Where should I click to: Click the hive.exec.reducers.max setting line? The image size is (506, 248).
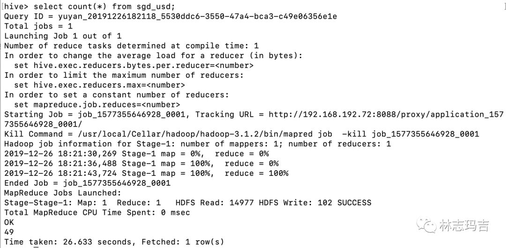(99, 85)
